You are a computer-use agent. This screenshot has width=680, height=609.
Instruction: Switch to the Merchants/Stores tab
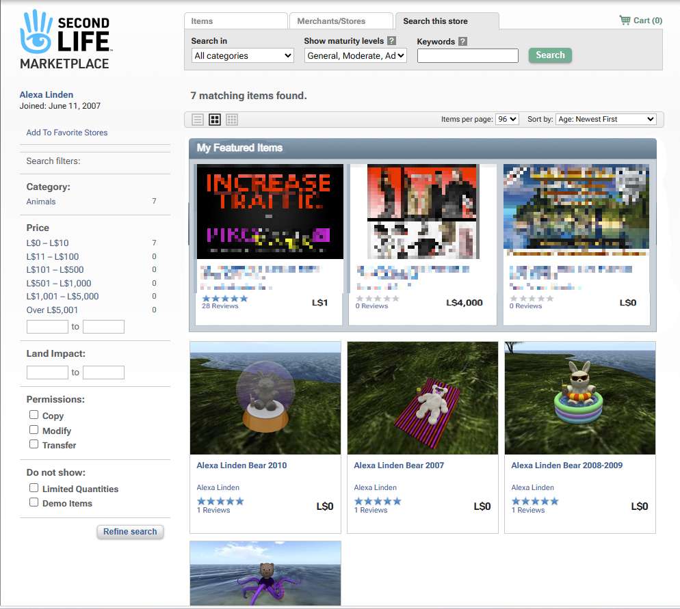(x=340, y=21)
